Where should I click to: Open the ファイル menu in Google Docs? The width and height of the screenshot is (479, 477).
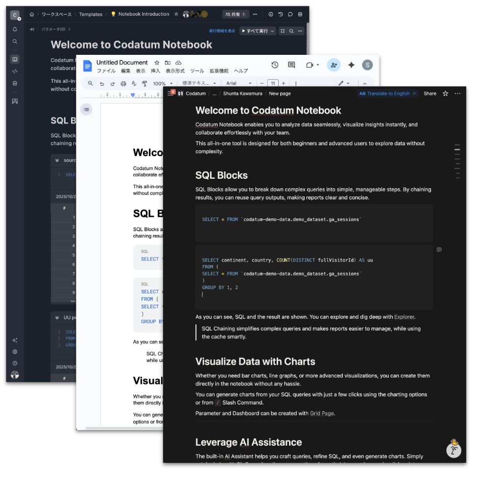pos(106,71)
